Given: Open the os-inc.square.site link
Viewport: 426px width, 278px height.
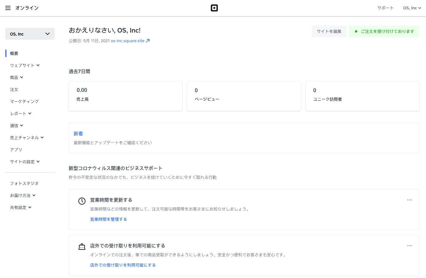Looking at the screenshot, I should (x=128, y=41).
